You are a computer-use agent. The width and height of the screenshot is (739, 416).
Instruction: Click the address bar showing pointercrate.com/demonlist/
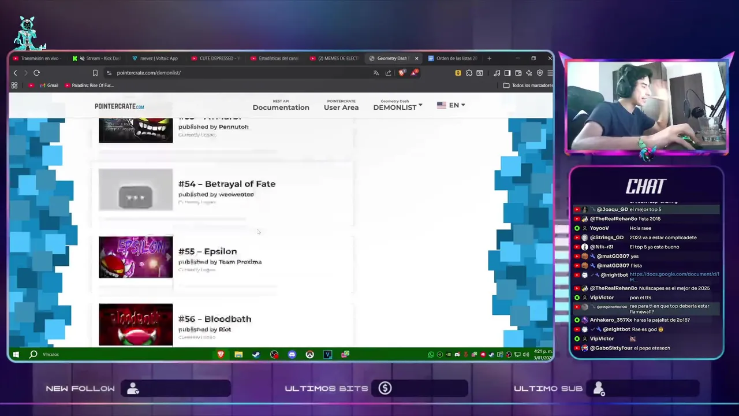click(x=237, y=73)
